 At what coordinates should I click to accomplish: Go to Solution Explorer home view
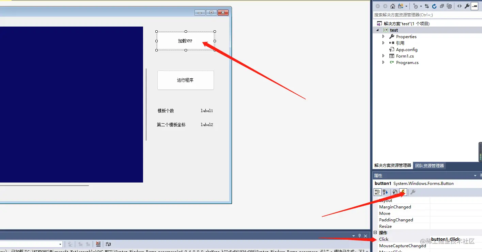click(x=393, y=6)
